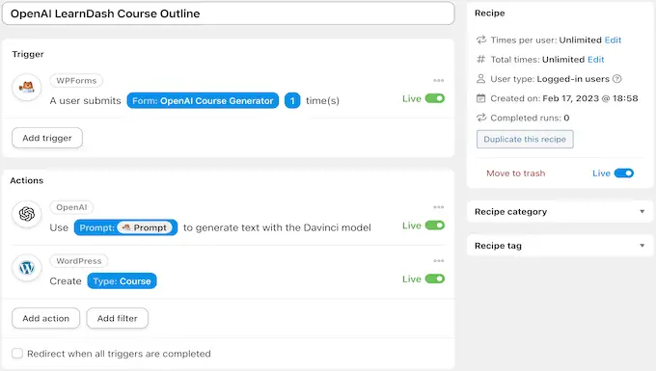656x371 pixels.
Task: Toggle the recipe Live switch near trash
Action: click(624, 172)
